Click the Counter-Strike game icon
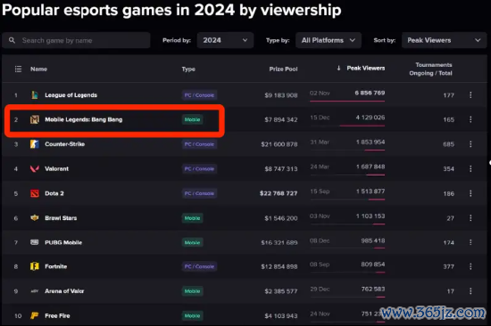 [x=35, y=144]
